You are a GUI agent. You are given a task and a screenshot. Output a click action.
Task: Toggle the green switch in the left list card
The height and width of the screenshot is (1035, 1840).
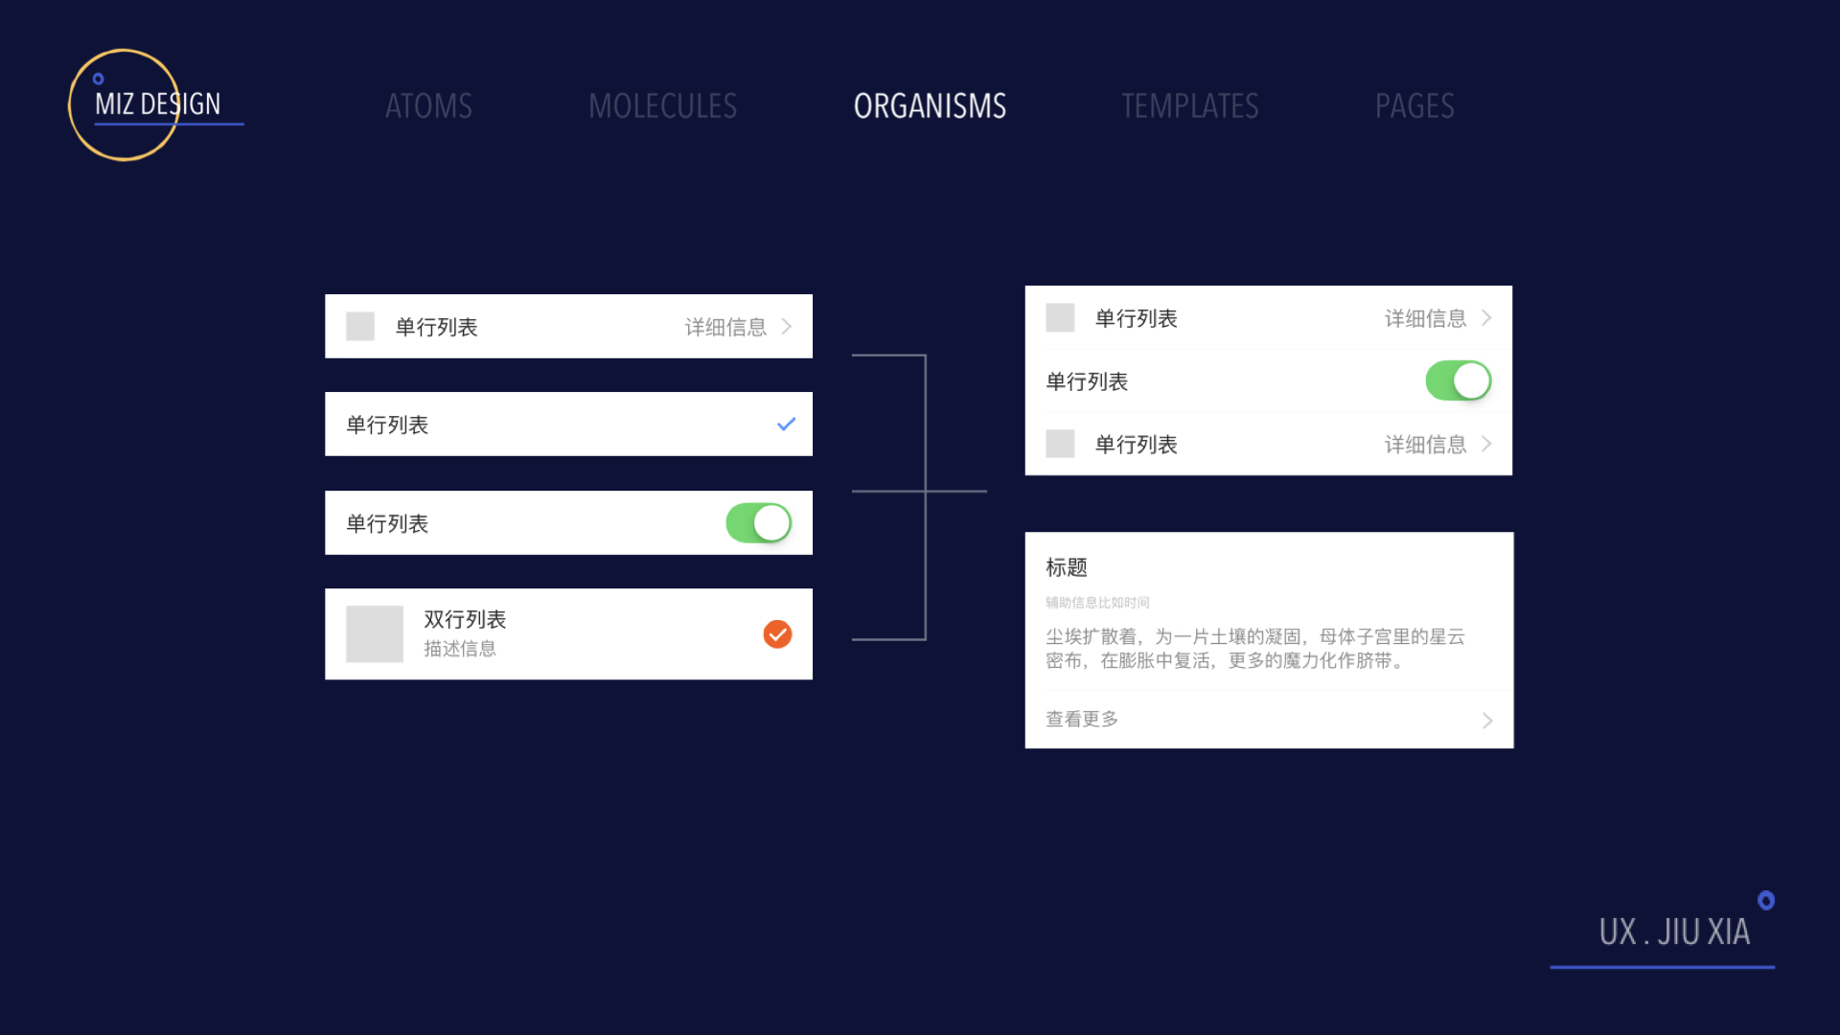pyautogui.click(x=759, y=523)
